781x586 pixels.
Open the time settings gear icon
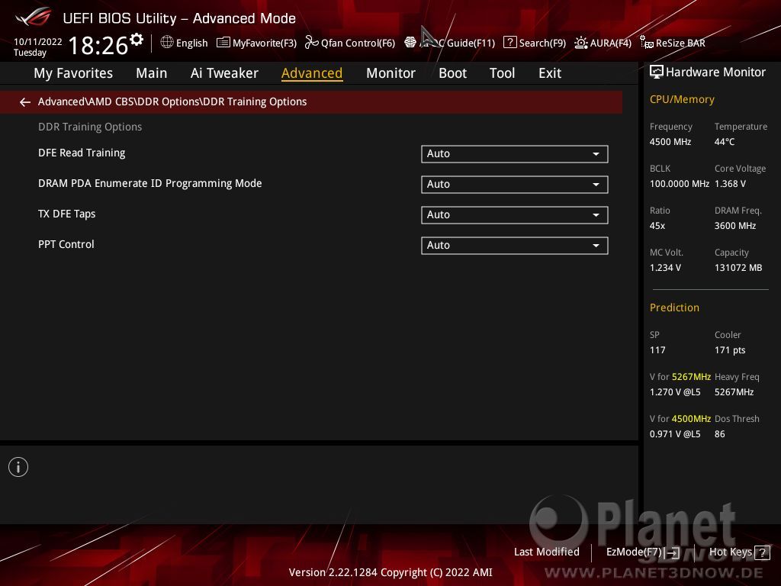[137, 40]
